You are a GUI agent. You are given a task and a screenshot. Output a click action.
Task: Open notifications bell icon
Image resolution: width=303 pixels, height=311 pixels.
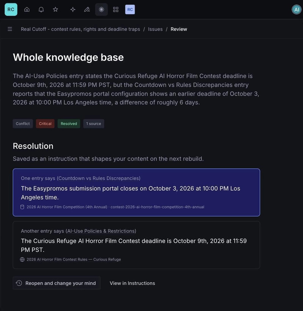pyautogui.click(x=41, y=9)
